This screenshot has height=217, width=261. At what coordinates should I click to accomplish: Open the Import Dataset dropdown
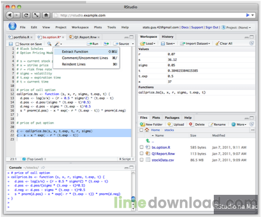coord(195,43)
